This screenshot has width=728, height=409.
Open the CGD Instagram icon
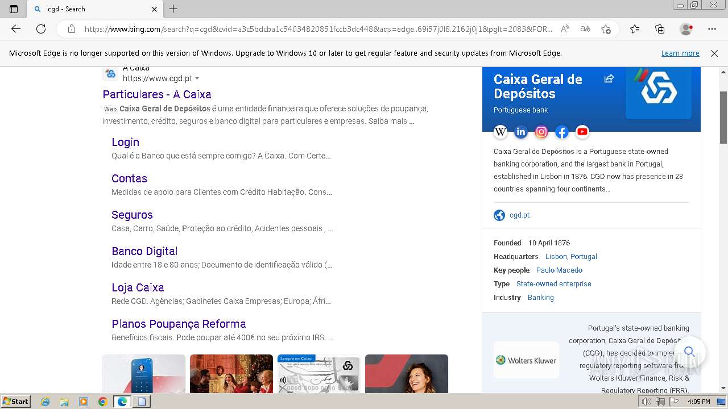[541, 132]
